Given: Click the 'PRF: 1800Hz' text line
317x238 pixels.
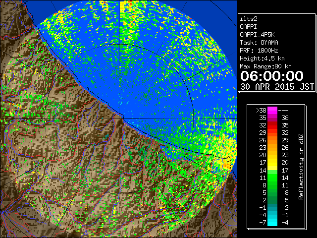Looking at the screenshot, I should point(259,51).
